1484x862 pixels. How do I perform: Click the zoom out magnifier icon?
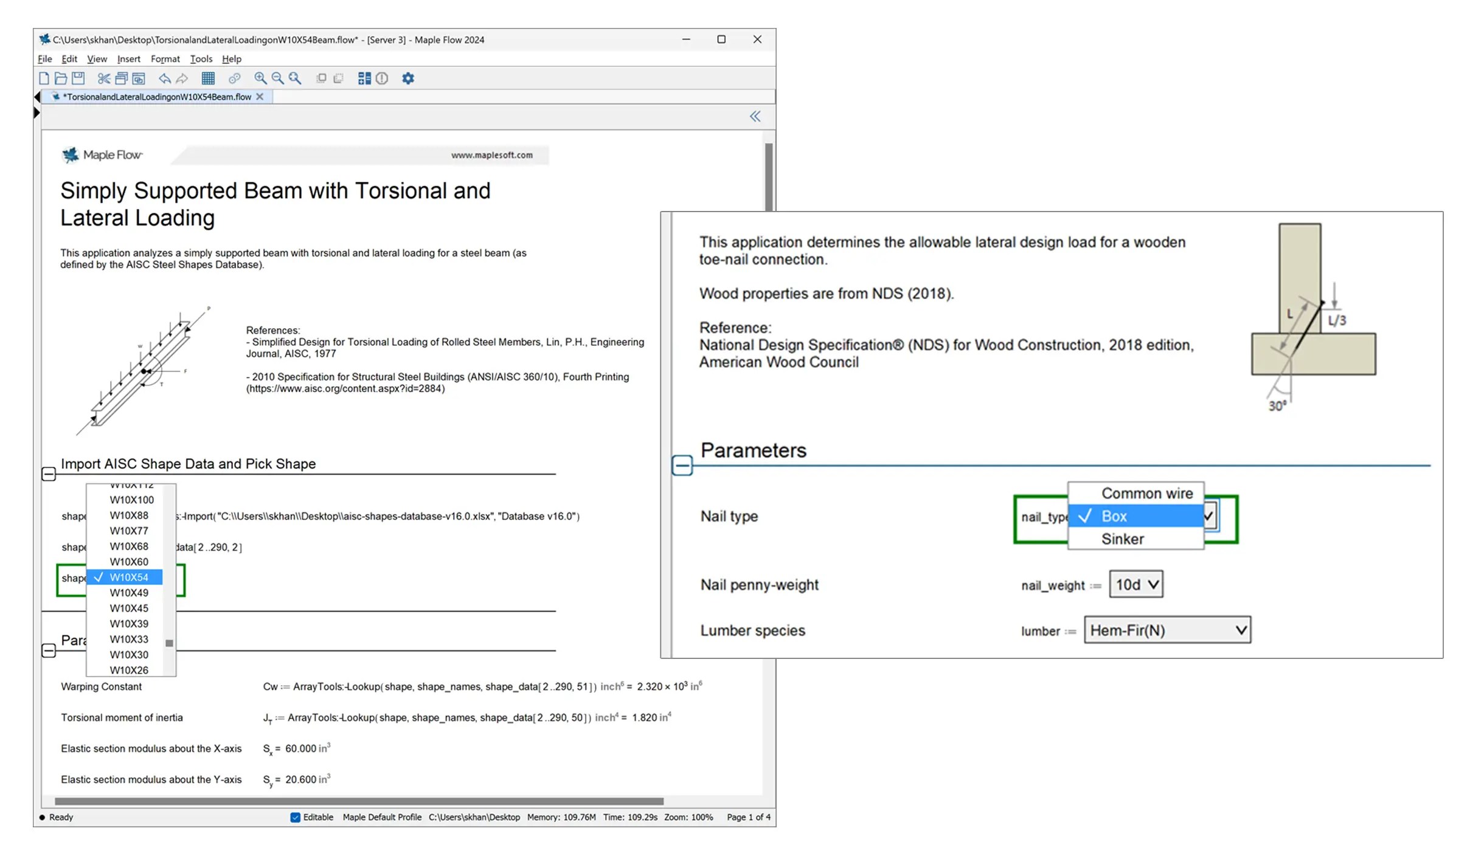(x=277, y=78)
